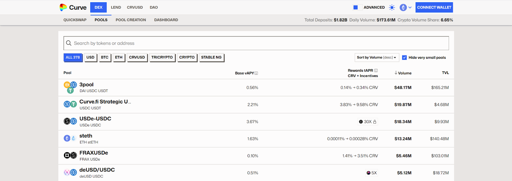Uncheck Hide very small pools
Screen dimensions: 512x181
pyautogui.click(x=404, y=57)
